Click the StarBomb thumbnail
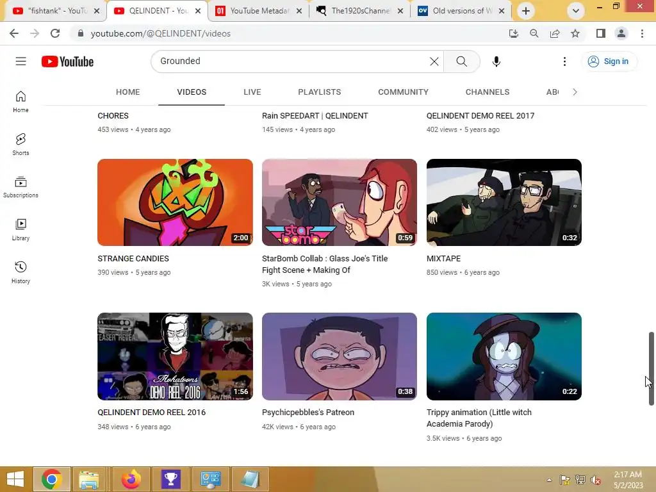 pyautogui.click(x=340, y=202)
